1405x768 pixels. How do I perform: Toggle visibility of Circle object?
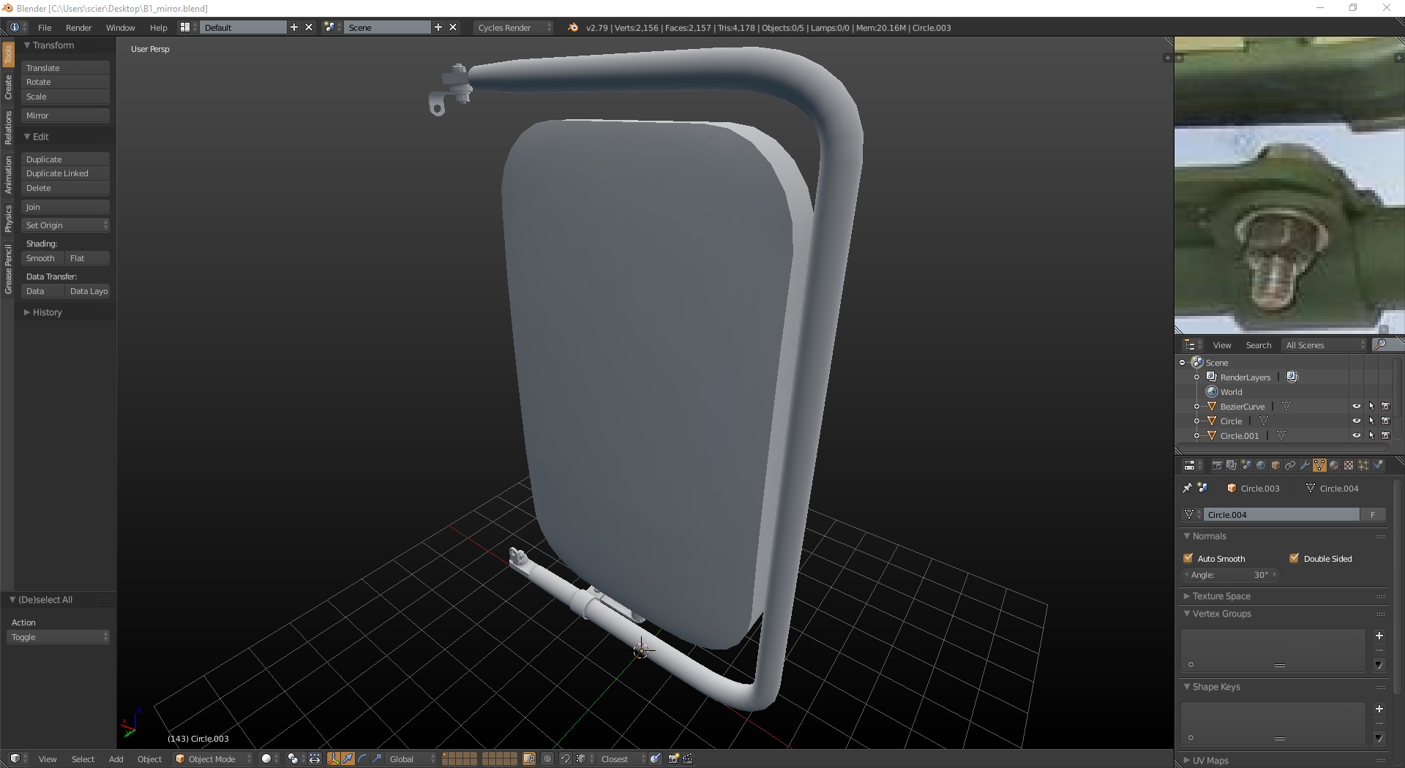pos(1356,421)
